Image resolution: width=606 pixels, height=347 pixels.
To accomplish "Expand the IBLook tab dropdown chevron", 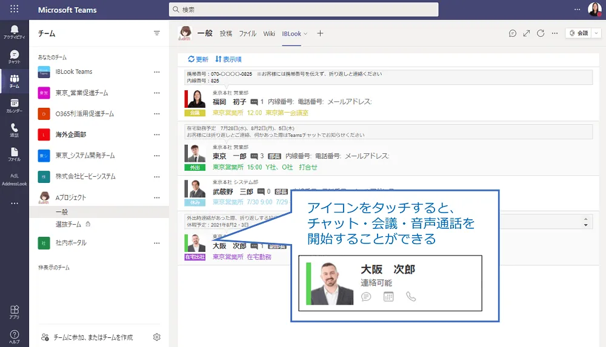I will tap(305, 34).
